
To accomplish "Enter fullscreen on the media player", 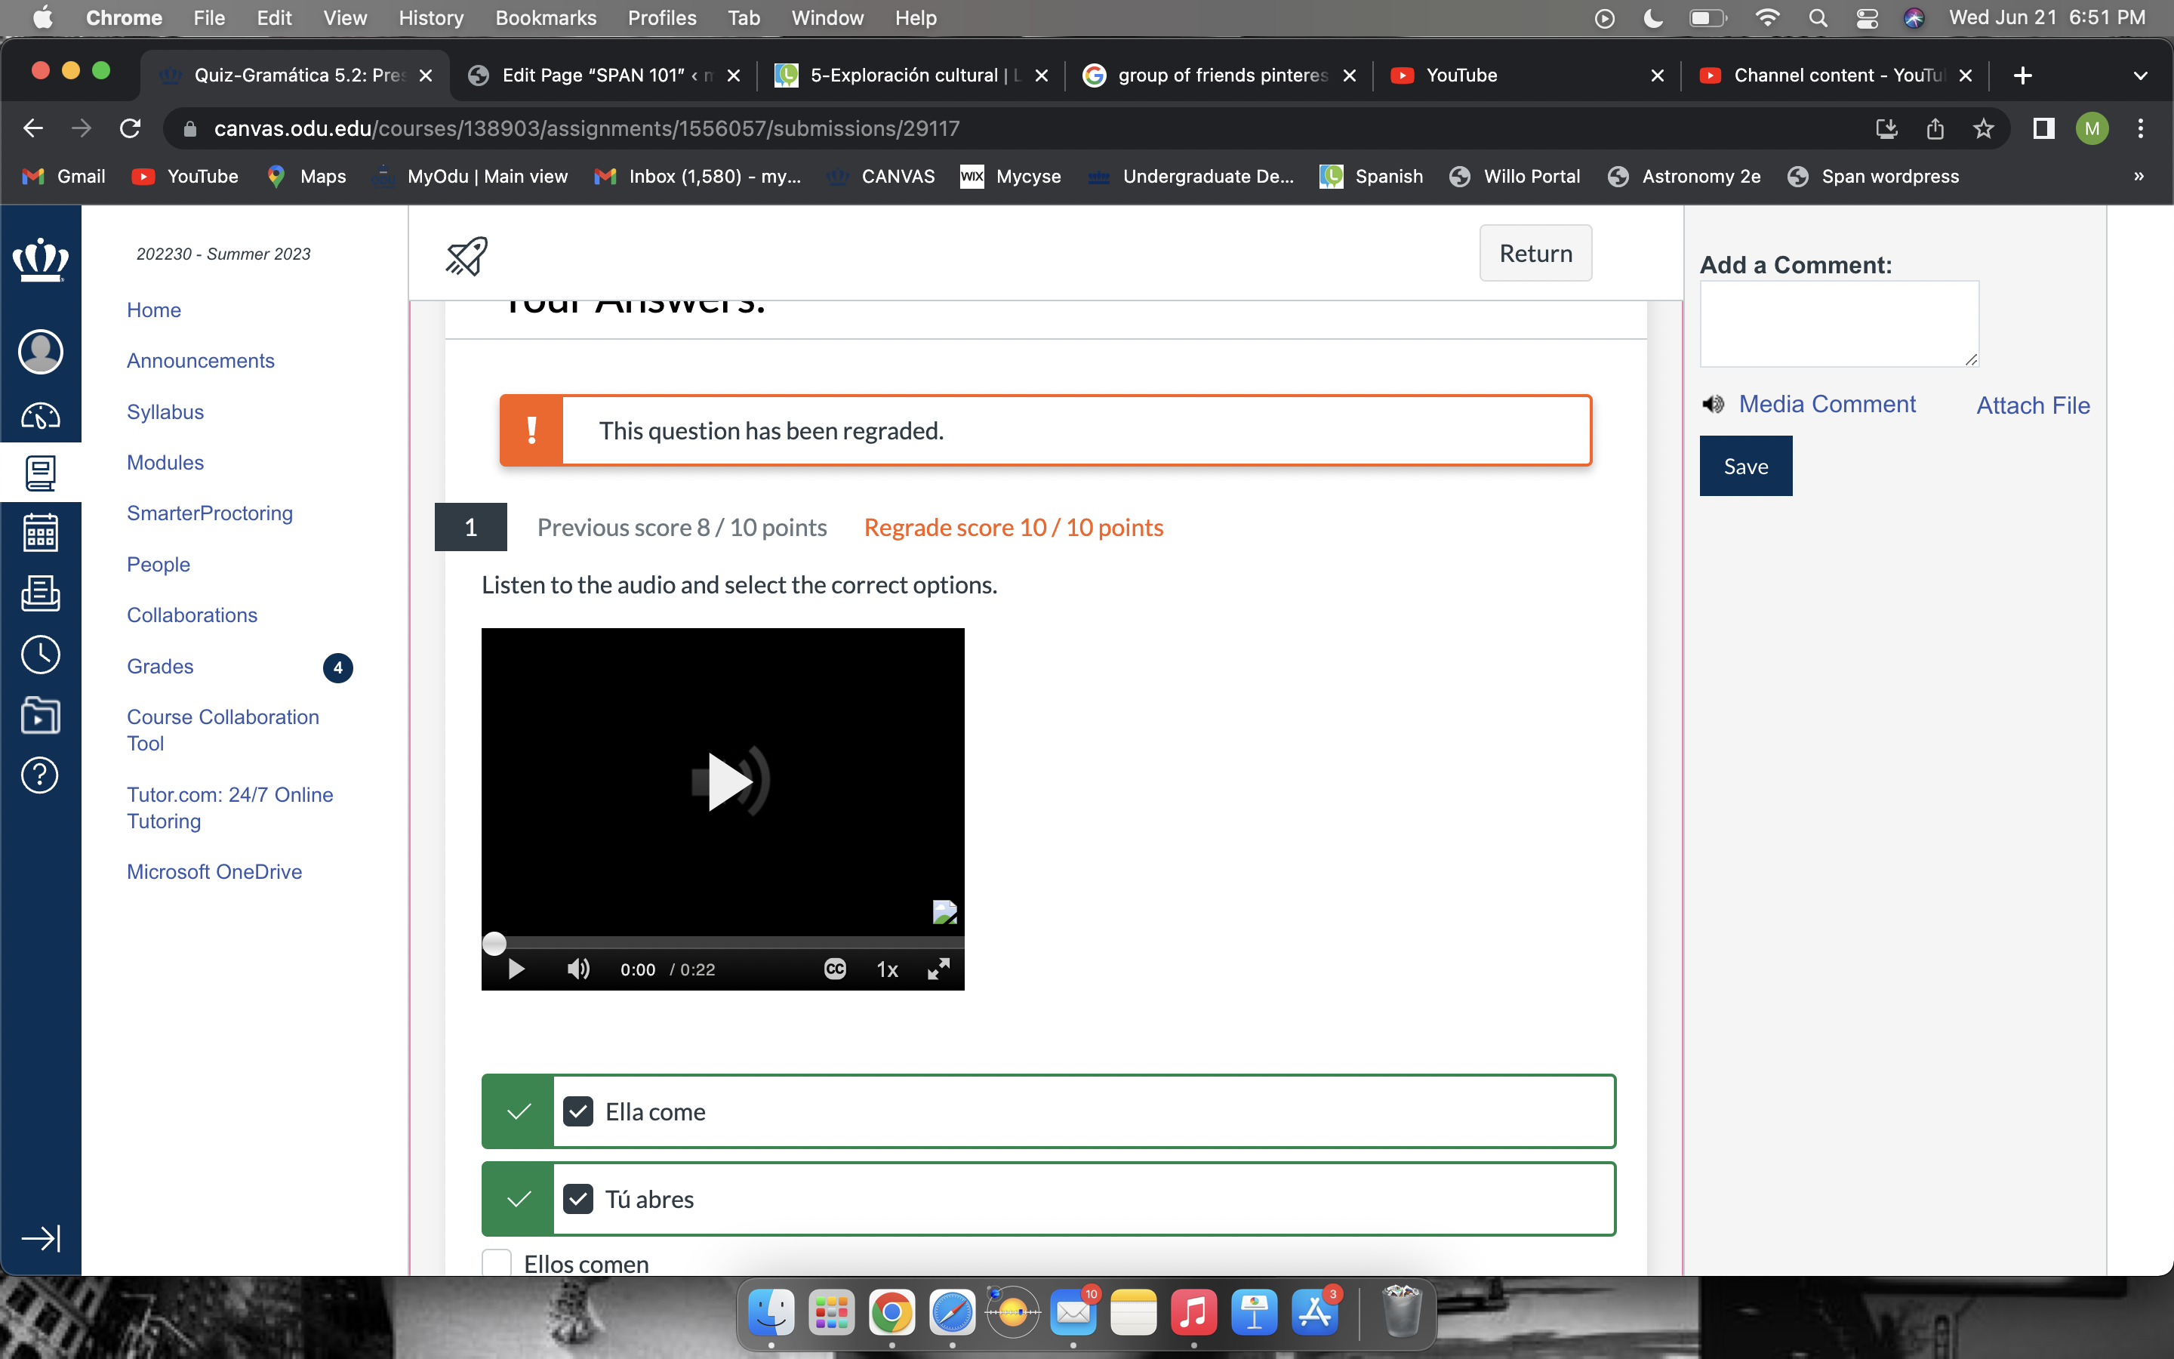I will tap(939, 969).
